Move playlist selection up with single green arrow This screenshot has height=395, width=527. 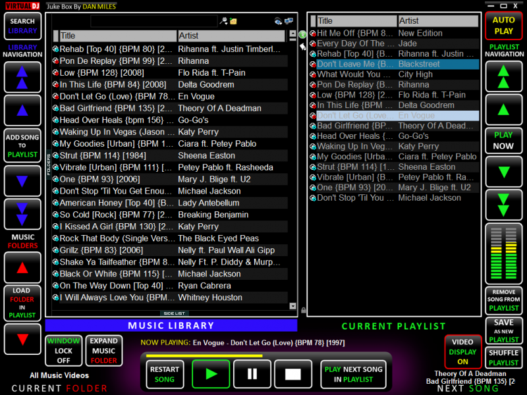coord(503,109)
